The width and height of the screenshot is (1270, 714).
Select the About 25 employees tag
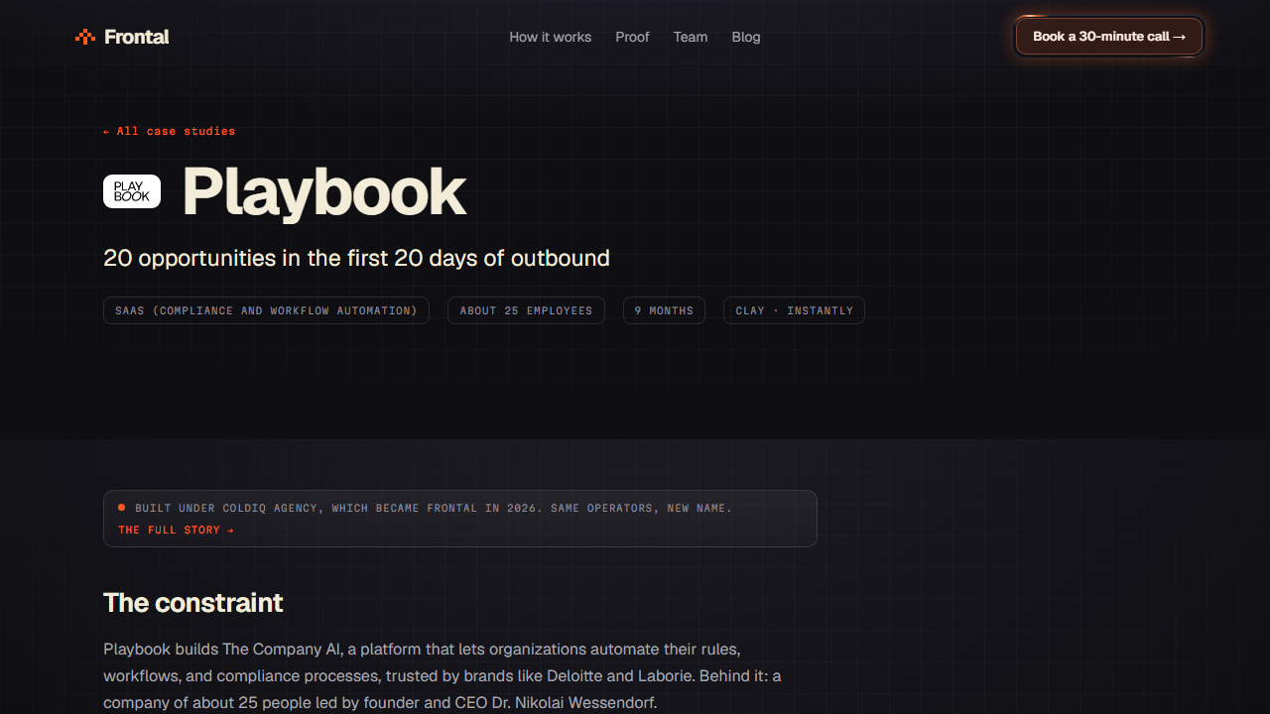tap(526, 310)
